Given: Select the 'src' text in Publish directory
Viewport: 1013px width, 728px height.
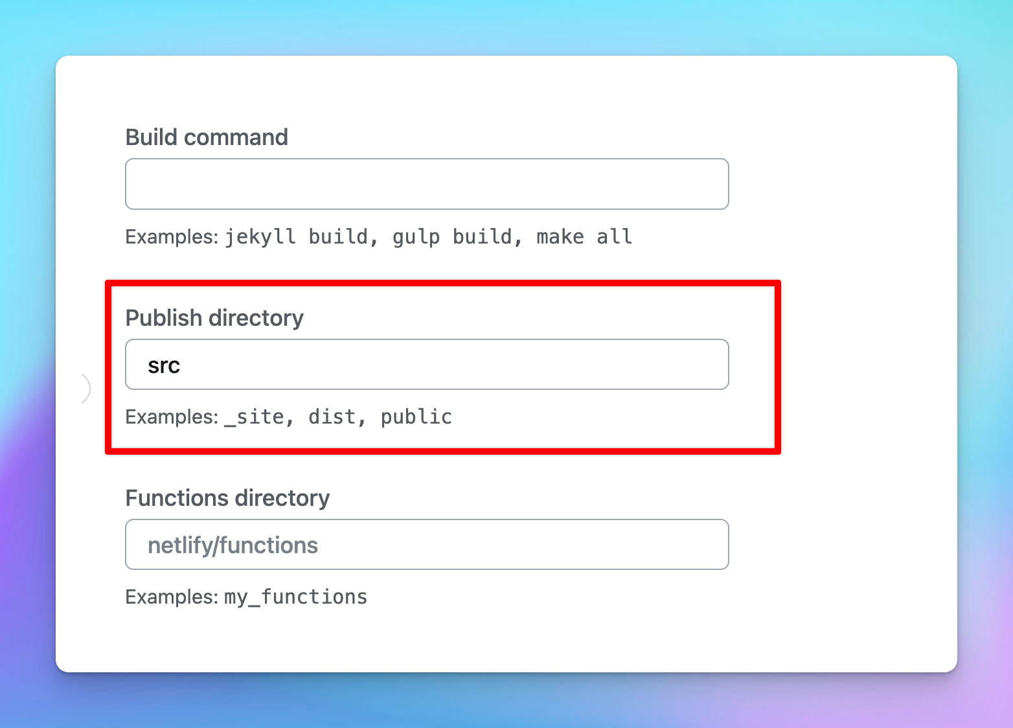Looking at the screenshot, I should [x=163, y=364].
